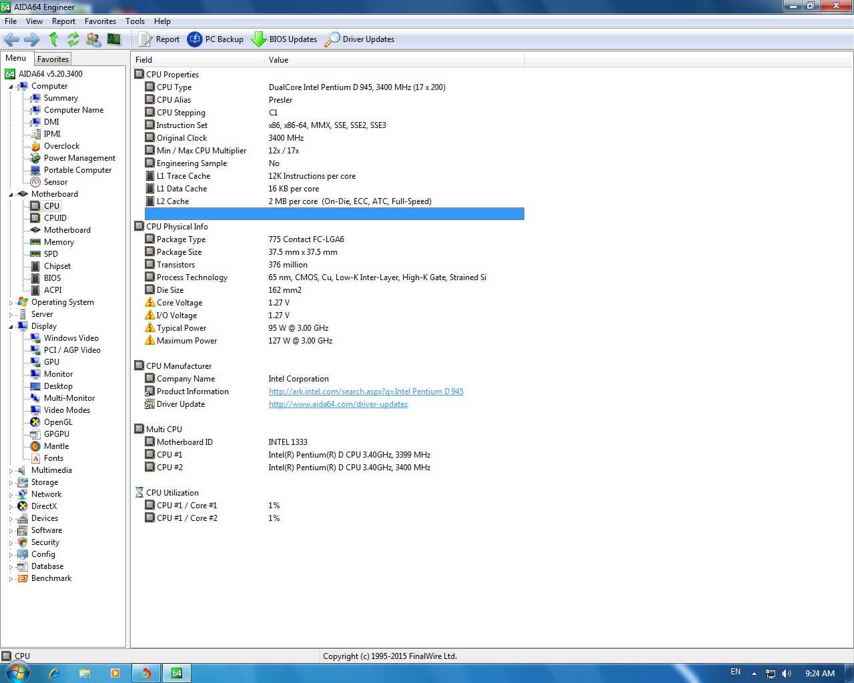Open Multi-Monitor in the tree
Image resolution: width=854 pixels, height=683 pixels.
pyautogui.click(x=69, y=398)
